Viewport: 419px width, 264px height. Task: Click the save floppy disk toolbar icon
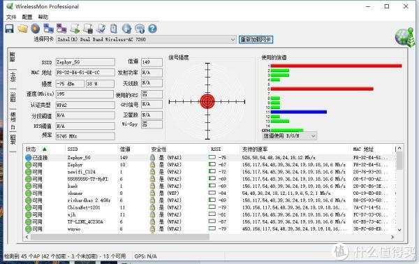(x=9, y=29)
